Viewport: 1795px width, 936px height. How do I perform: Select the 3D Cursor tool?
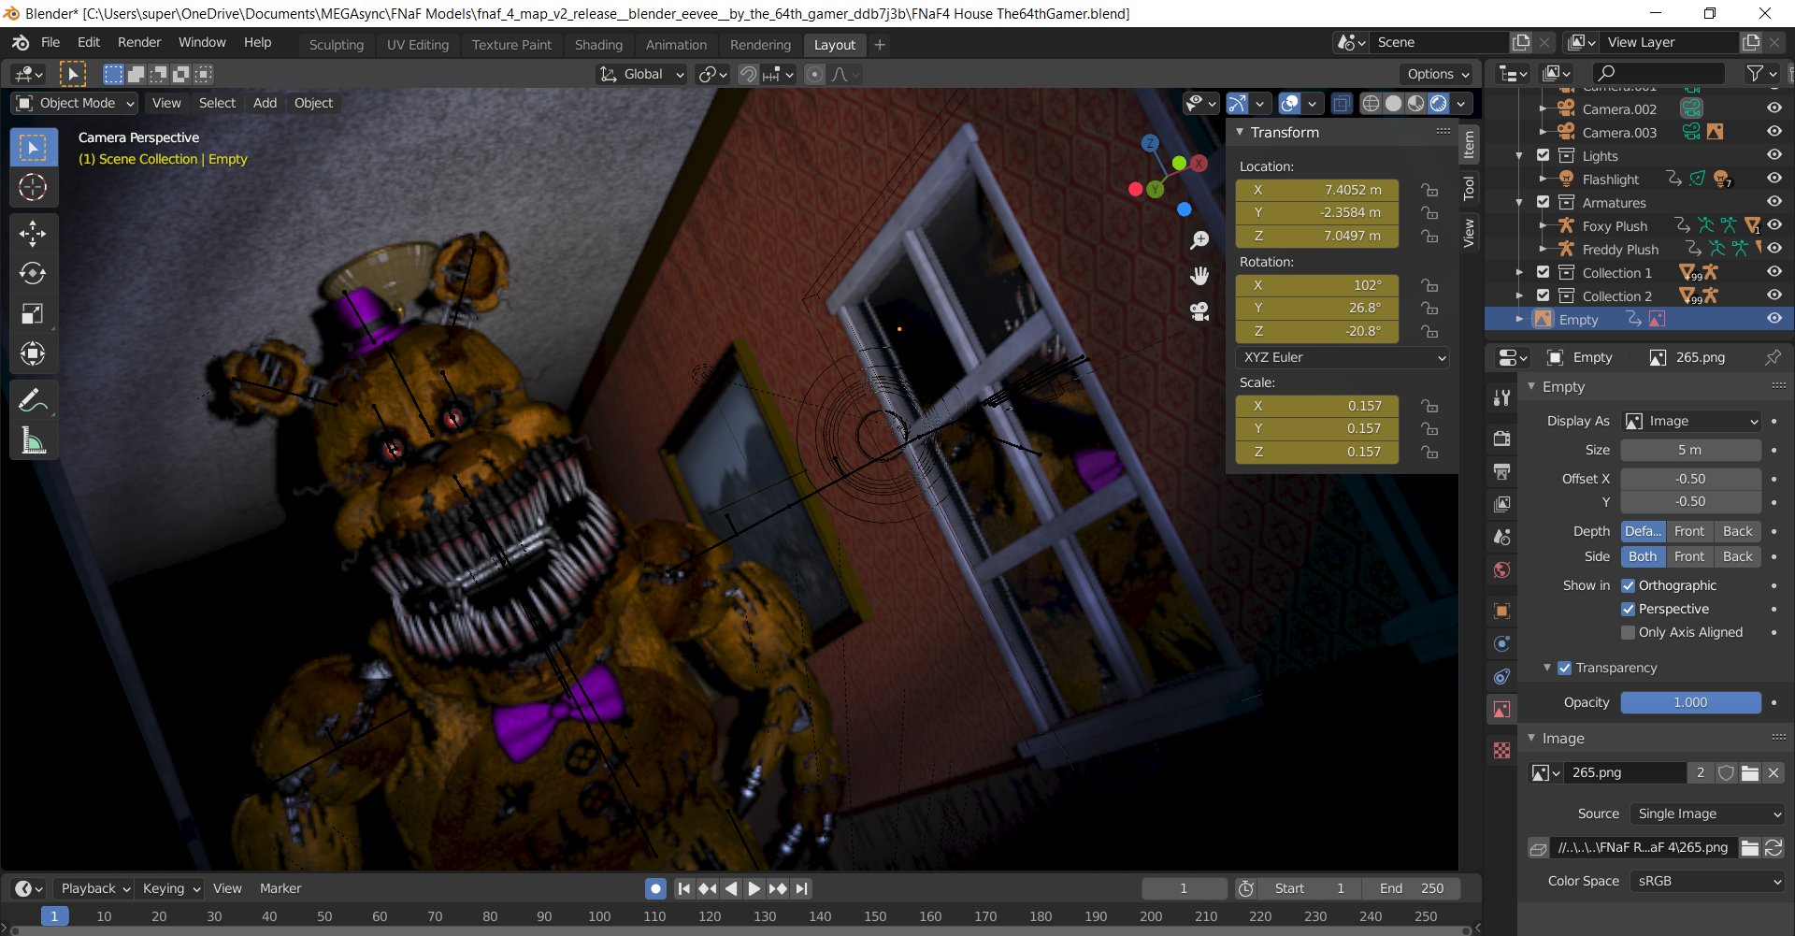(34, 188)
